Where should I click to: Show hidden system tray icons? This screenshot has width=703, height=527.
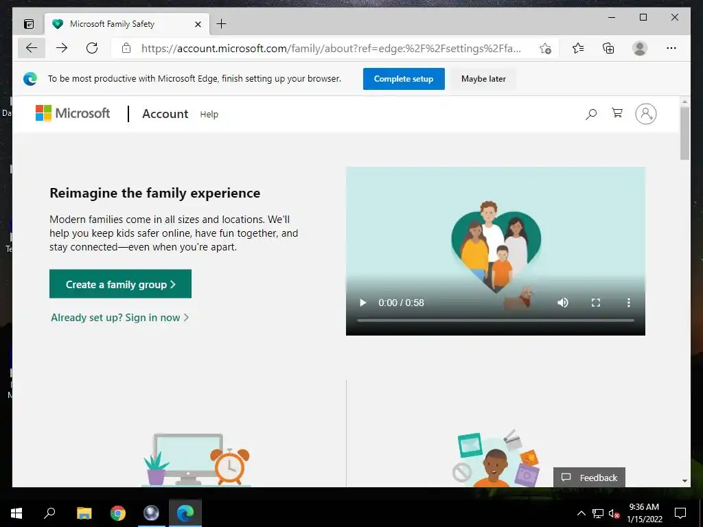pyautogui.click(x=581, y=513)
